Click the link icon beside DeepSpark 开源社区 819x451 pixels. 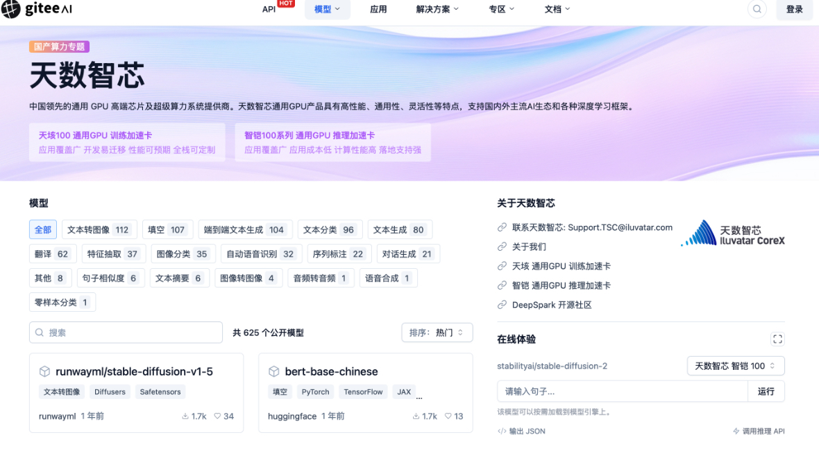coord(502,305)
